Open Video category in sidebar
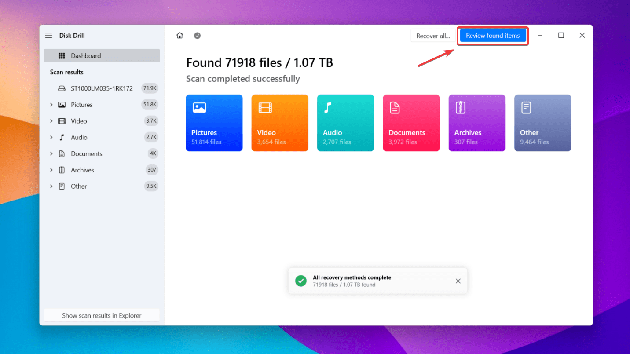The height and width of the screenshot is (354, 630). (x=102, y=121)
